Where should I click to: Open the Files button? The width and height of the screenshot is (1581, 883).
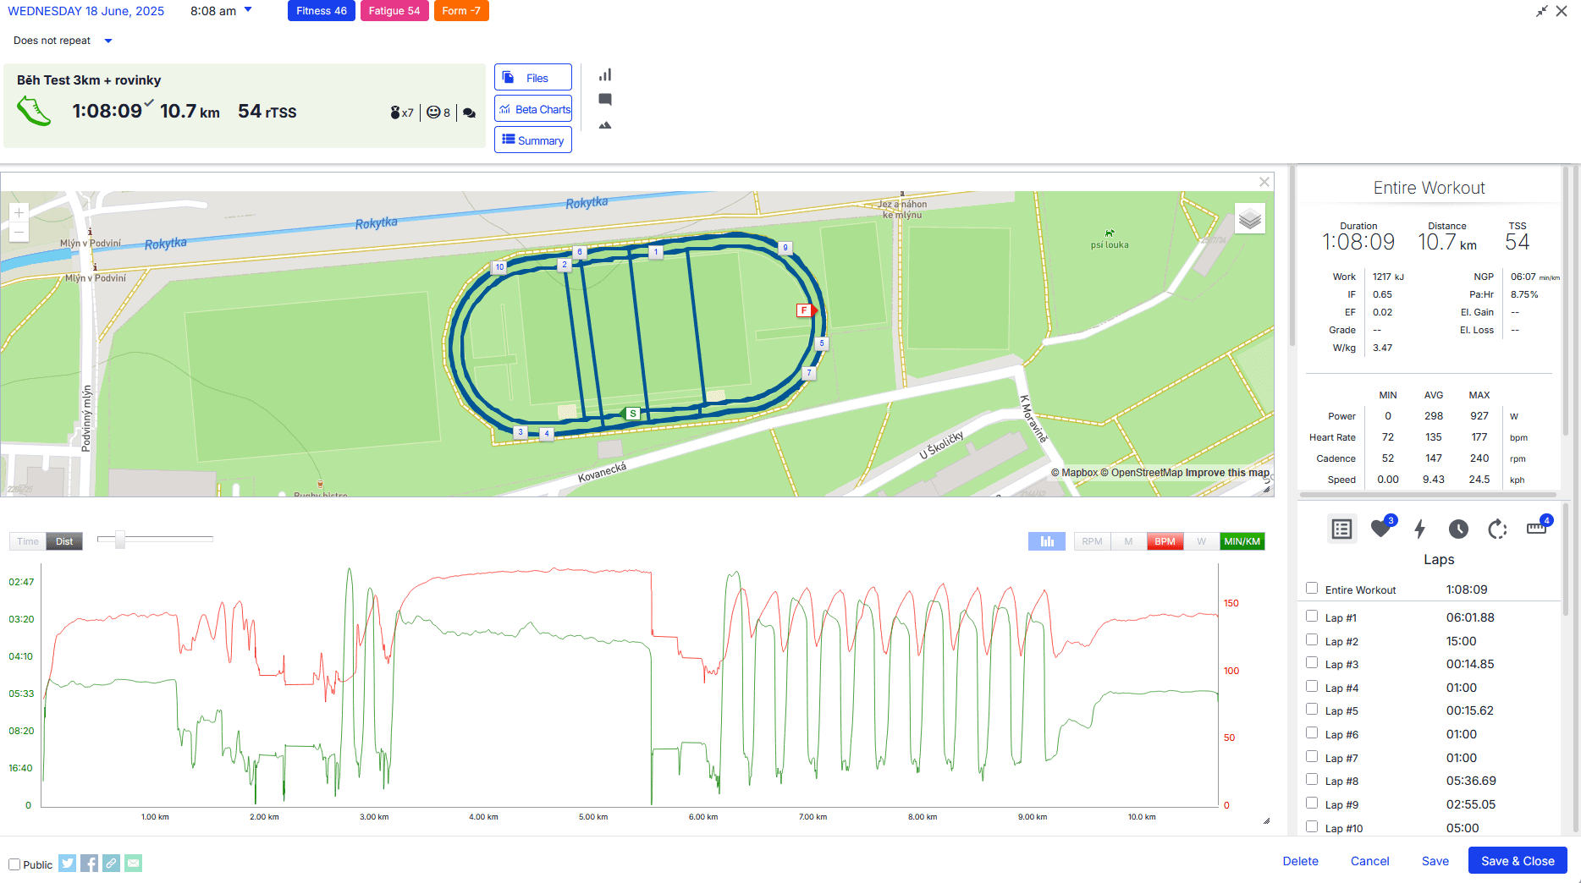pos(533,77)
